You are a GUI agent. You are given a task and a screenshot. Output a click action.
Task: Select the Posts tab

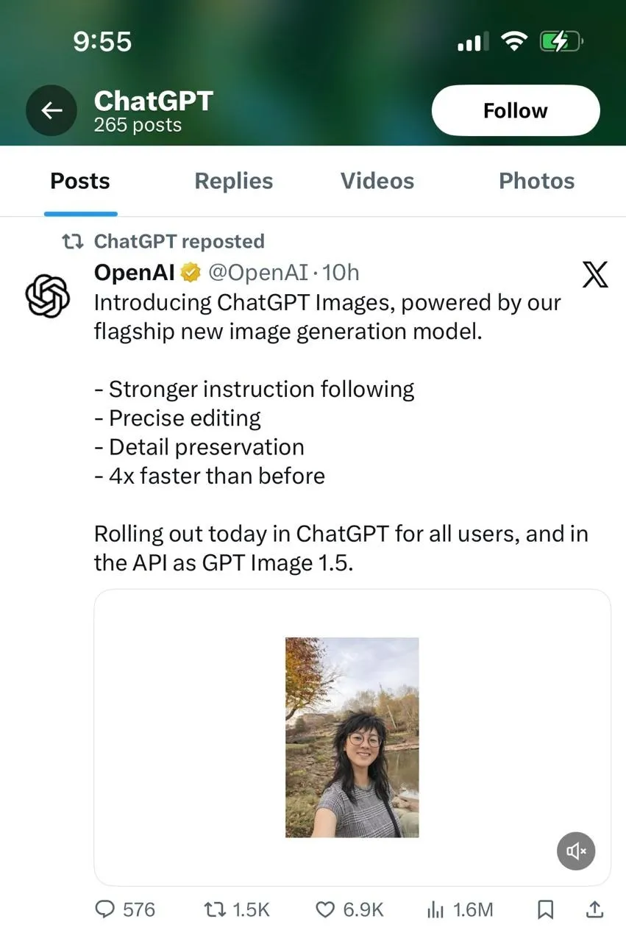[x=80, y=181]
